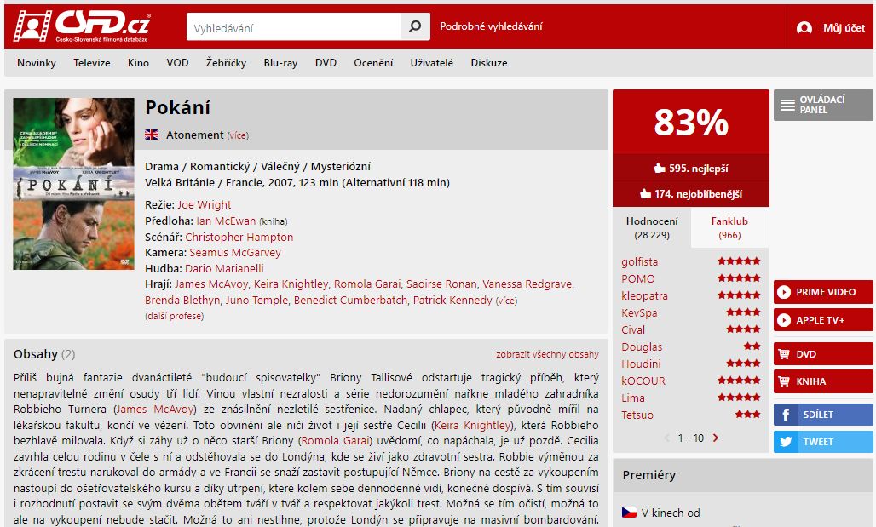The width and height of the screenshot is (876, 527).
Task: Click the Pokání movie poster
Action: (x=73, y=184)
